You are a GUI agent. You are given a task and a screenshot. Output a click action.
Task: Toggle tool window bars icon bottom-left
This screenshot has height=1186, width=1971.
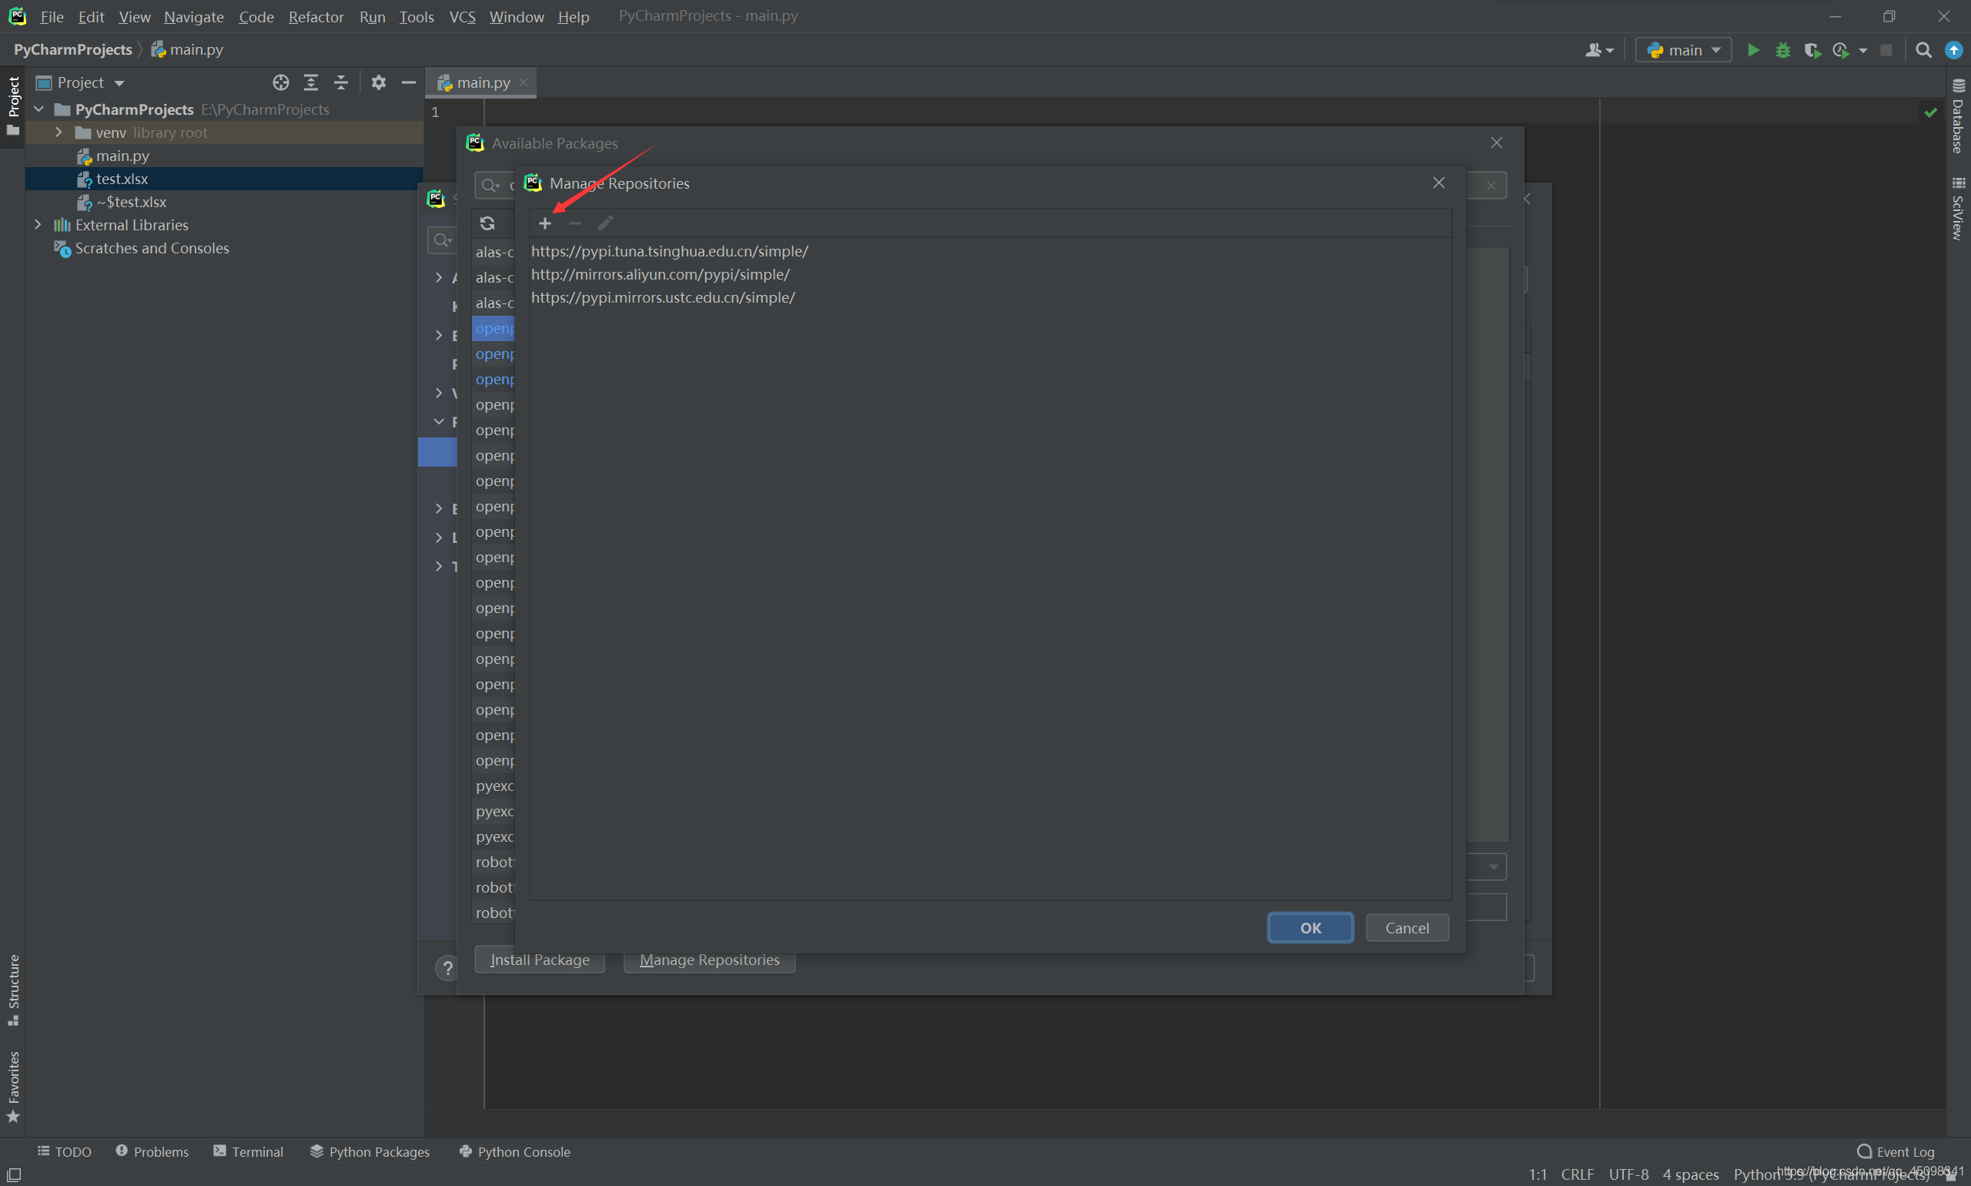coord(14,1174)
